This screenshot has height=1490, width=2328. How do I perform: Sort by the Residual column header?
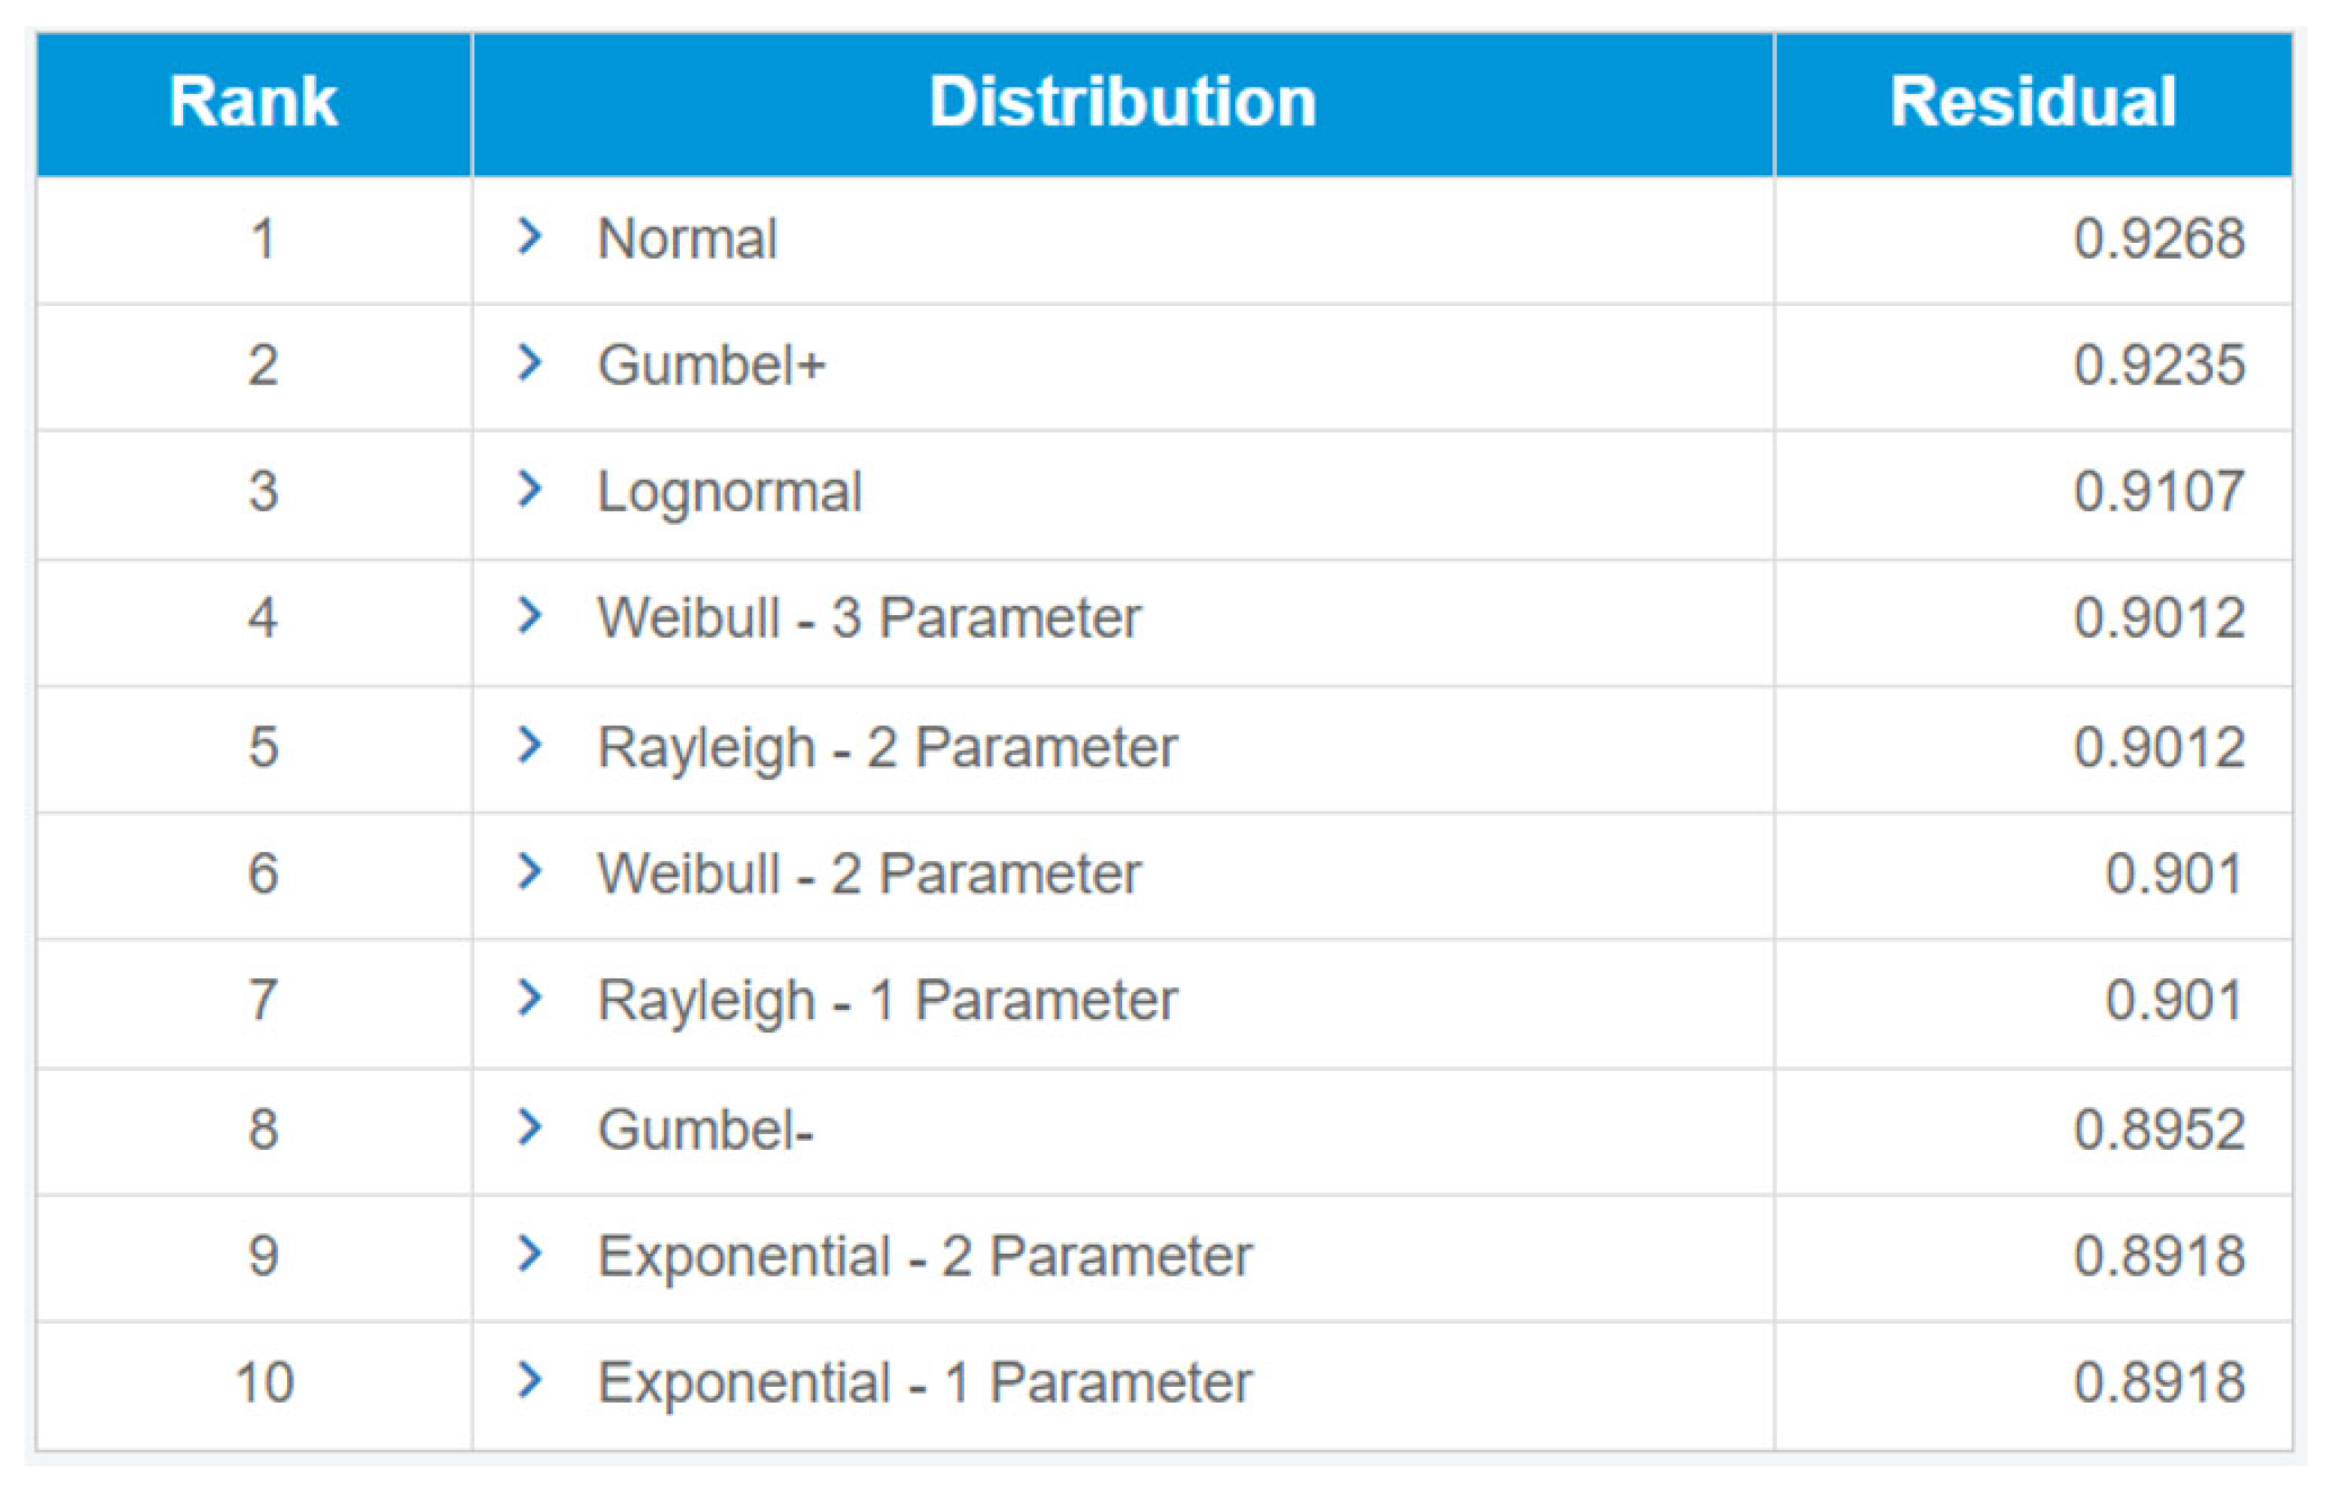2033,101
